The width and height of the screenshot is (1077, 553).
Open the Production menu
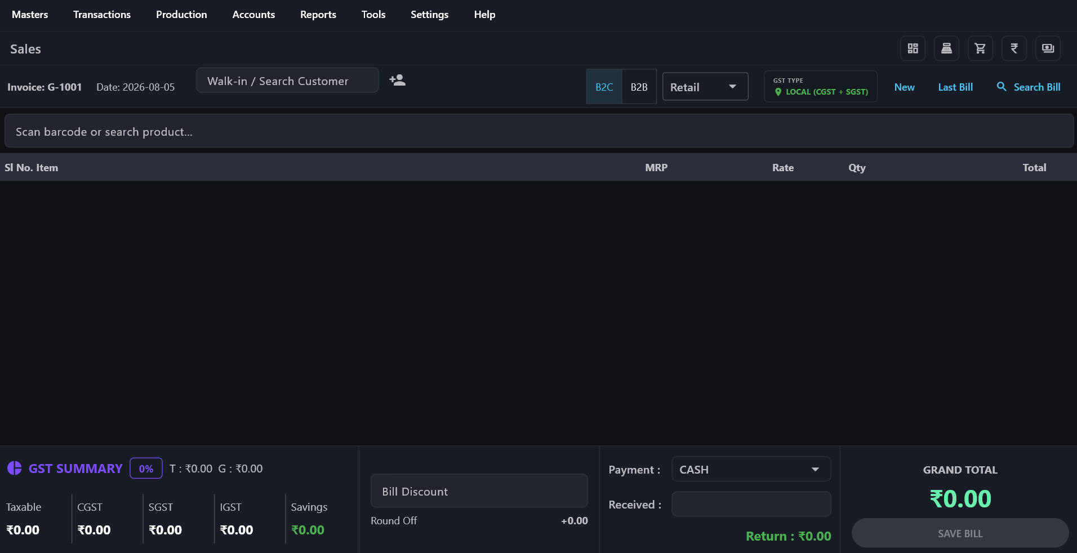(x=181, y=15)
